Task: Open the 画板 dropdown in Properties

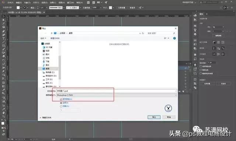Action: (218, 31)
